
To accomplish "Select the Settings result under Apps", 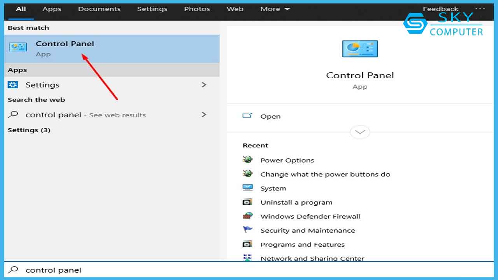I will tap(112, 85).
